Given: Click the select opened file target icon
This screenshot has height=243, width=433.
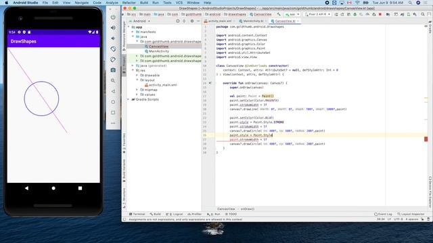Looking at the screenshot, I should (177, 21).
